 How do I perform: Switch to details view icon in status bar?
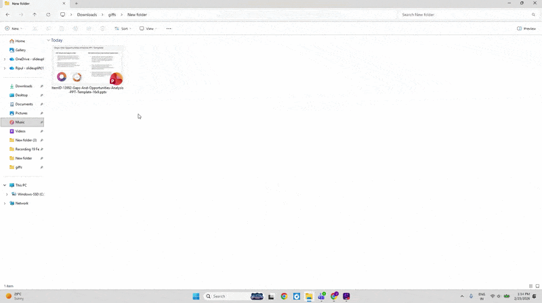530,286
